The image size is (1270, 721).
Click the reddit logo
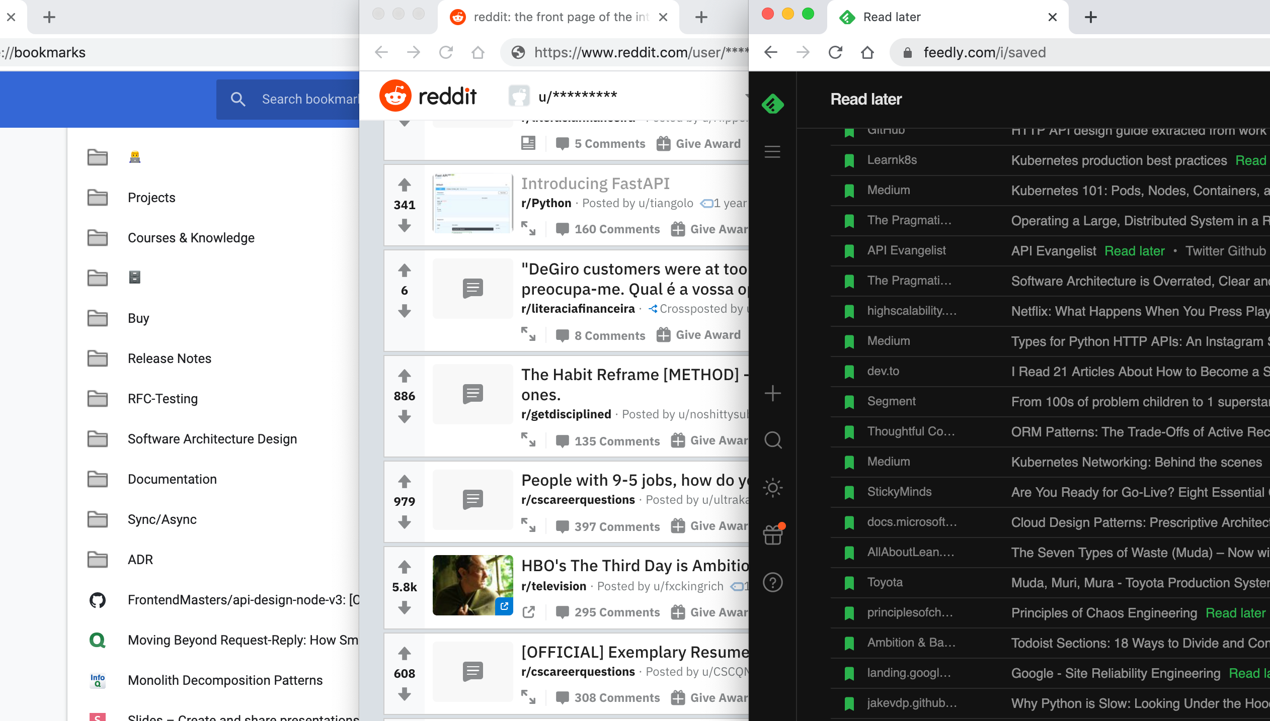point(428,96)
